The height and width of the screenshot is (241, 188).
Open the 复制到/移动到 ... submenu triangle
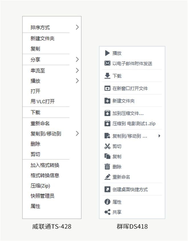point(159,136)
